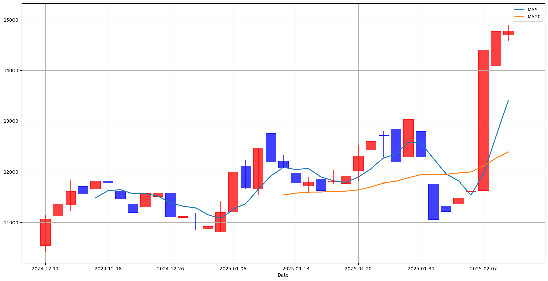The image size is (548, 281).
Task: Select the blue MA5 line sample in legend
Action: [x=520, y=10]
